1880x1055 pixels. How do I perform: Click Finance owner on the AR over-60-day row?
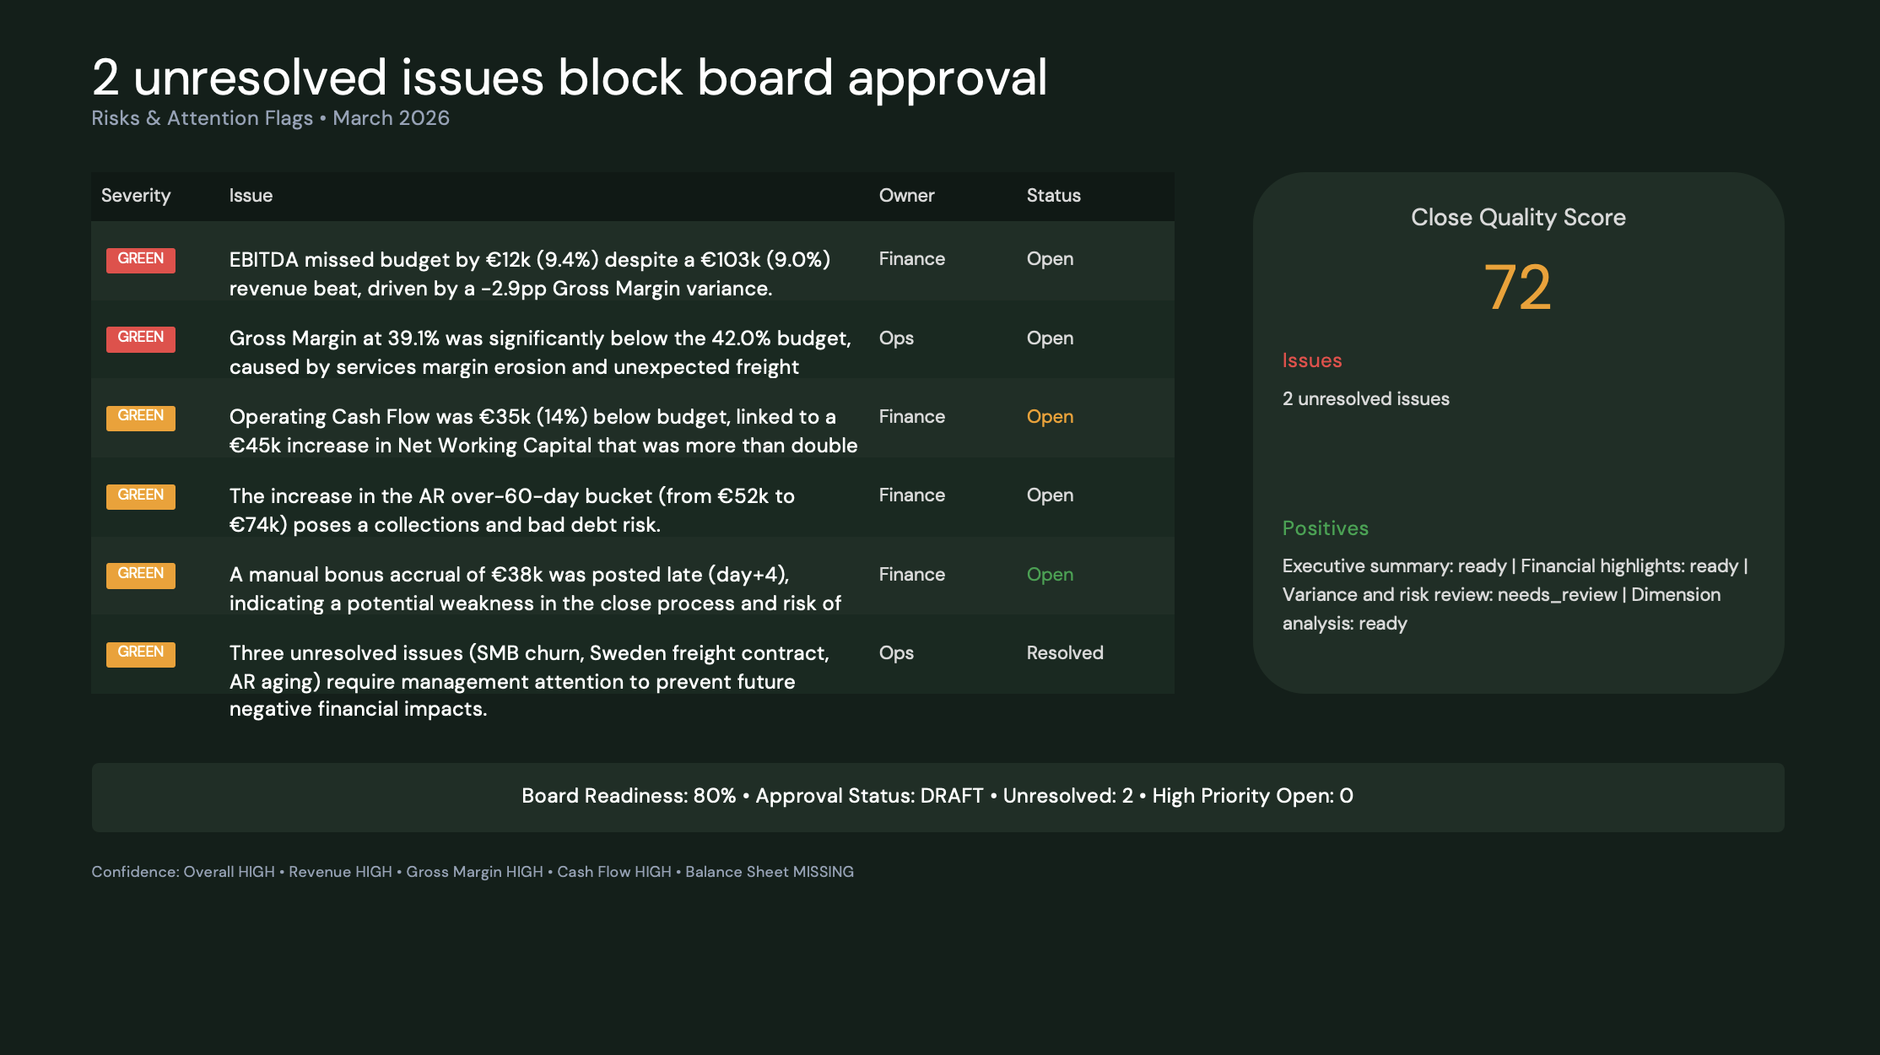click(912, 495)
